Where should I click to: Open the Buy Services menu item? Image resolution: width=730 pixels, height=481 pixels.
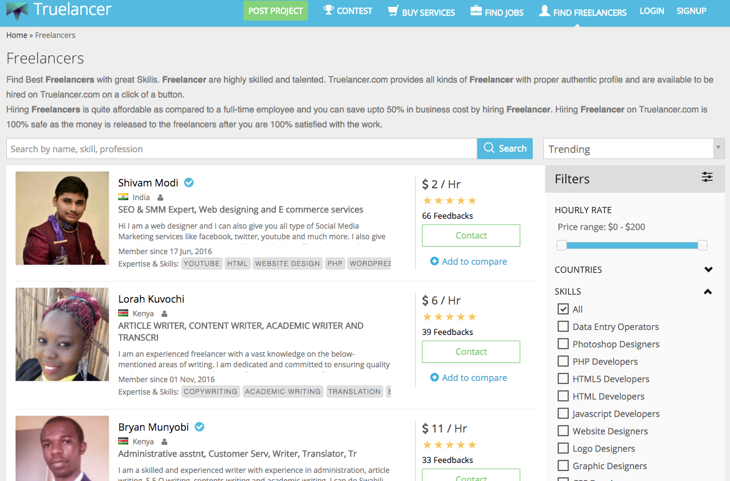tap(422, 12)
